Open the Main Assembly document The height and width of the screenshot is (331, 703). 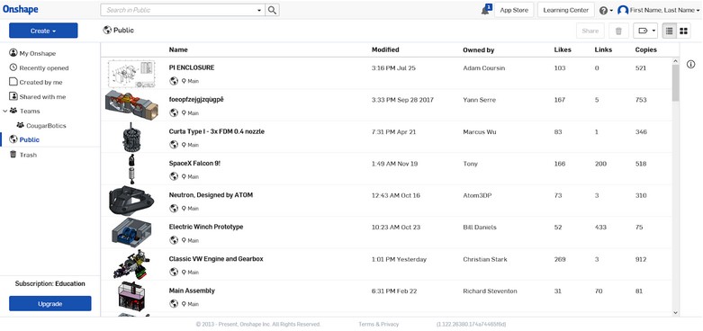pyautogui.click(x=192, y=291)
